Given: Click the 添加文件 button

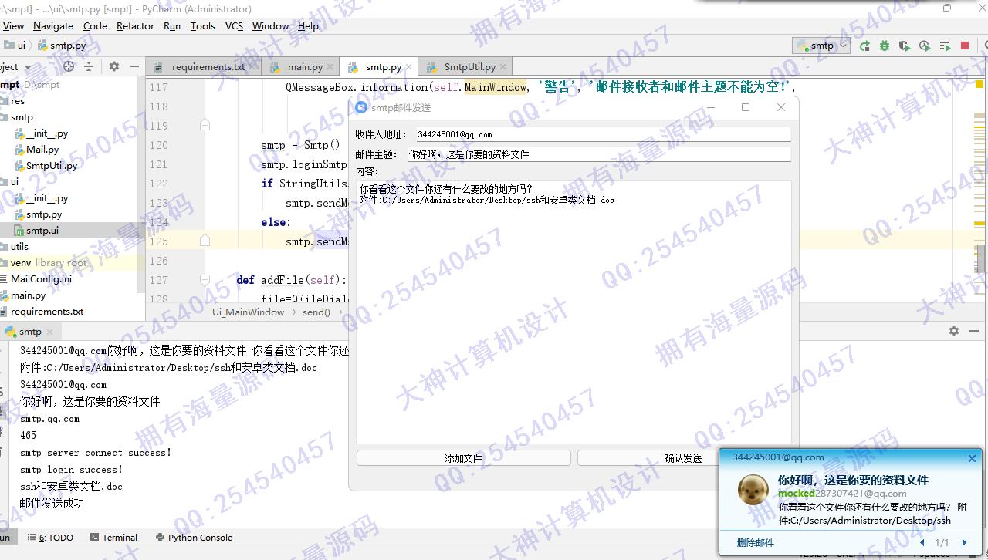Looking at the screenshot, I should pos(463,458).
